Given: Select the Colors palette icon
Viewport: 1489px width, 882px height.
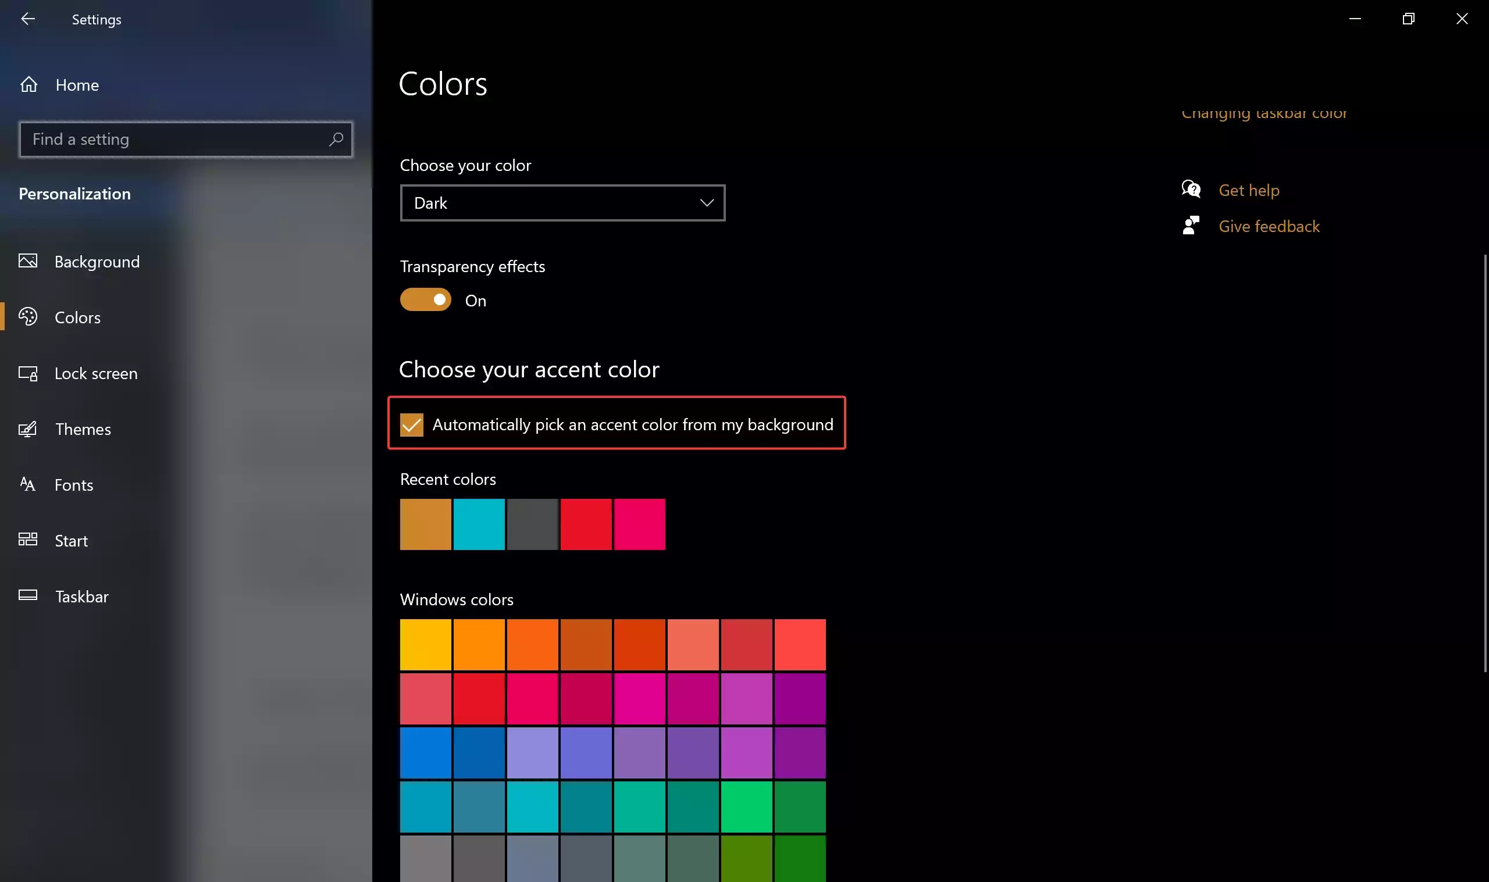Looking at the screenshot, I should click(27, 317).
